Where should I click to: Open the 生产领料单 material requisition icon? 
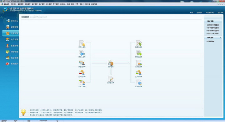(x=139, y=73)
